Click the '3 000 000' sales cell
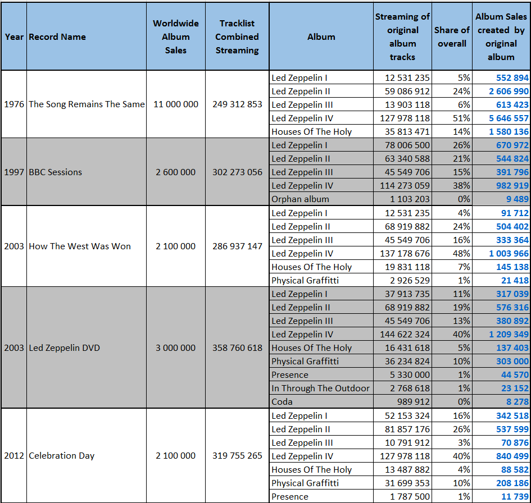Image resolution: width=531 pixels, height=503 pixels. tap(176, 347)
